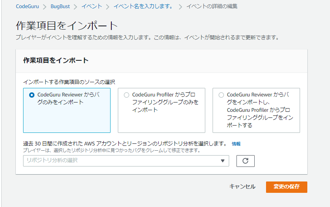Open the 情報 info link
This screenshot has width=330, height=207.
pyautogui.click(x=236, y=144)
